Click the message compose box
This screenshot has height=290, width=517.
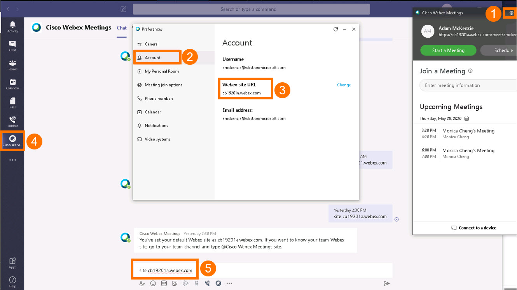tap(263, 271)
